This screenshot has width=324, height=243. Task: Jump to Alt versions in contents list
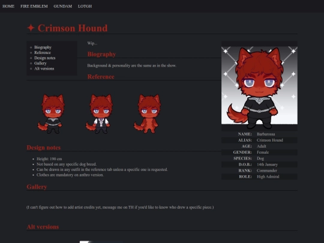coord(44,68)
